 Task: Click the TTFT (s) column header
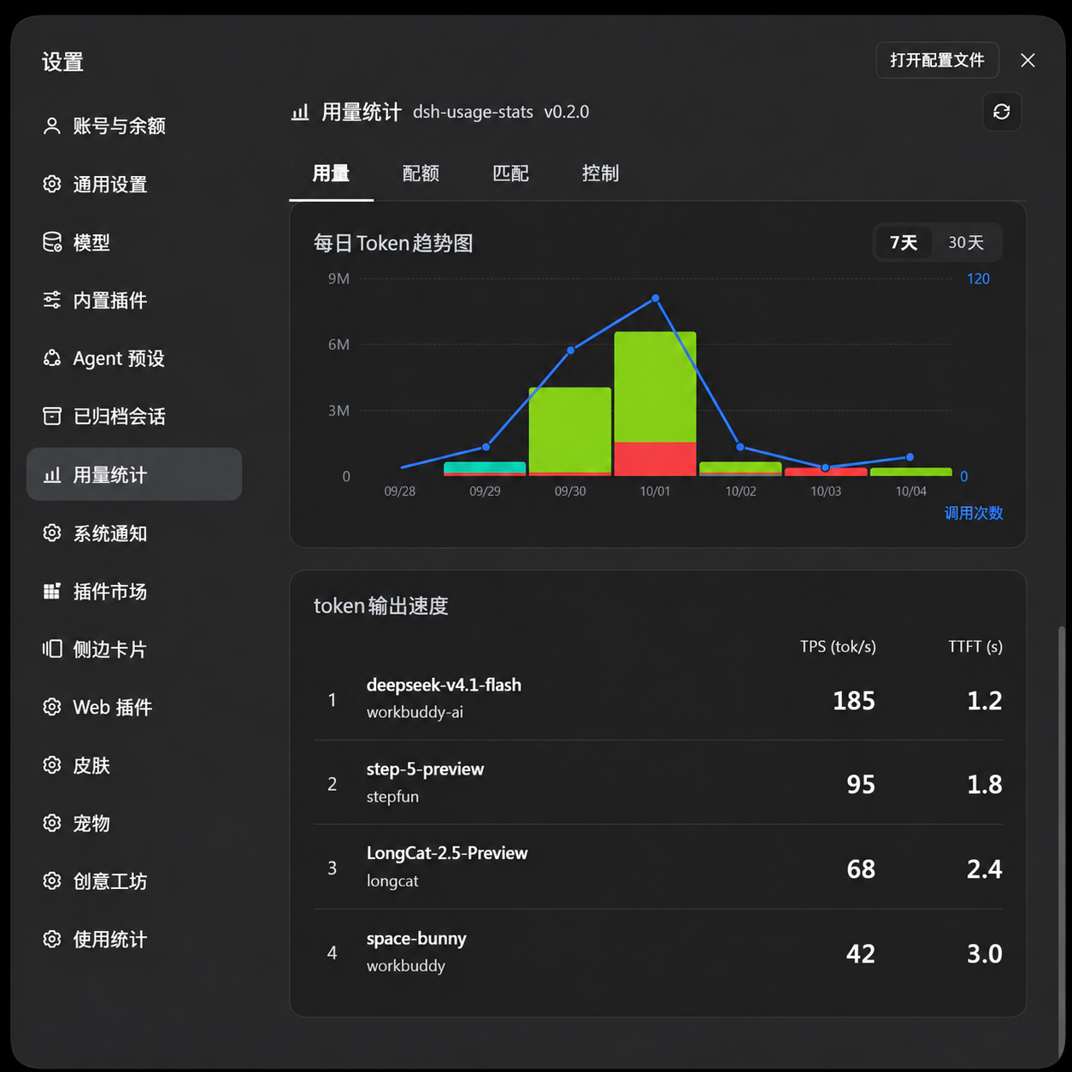click(x=975, y=646)
